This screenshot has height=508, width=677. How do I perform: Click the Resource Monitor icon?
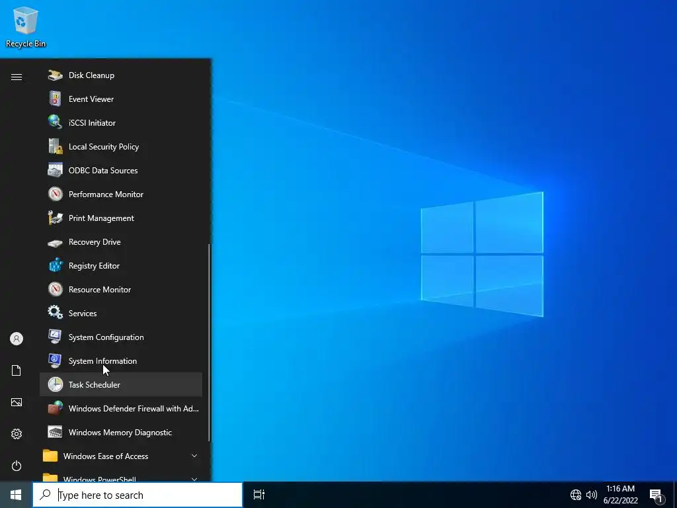point(56,290)
